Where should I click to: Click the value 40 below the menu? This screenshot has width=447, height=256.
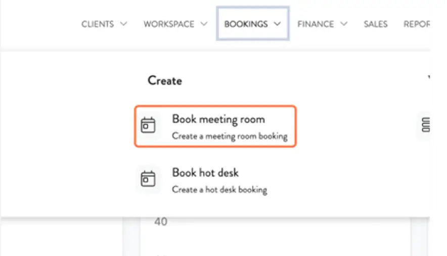(x=161, y=222)
